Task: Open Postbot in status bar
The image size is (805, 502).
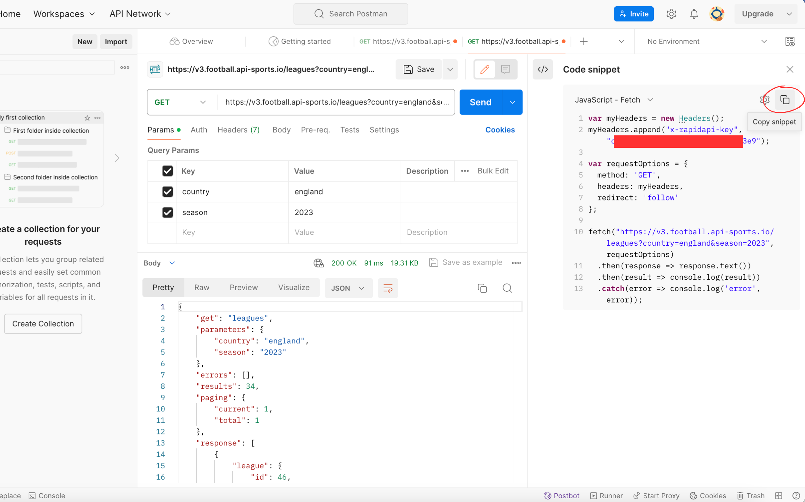Action: tap(561, 495)
